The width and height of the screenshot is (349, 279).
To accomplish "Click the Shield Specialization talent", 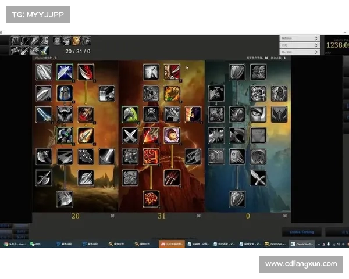I will pyautogui.click(x=237, y=72).
